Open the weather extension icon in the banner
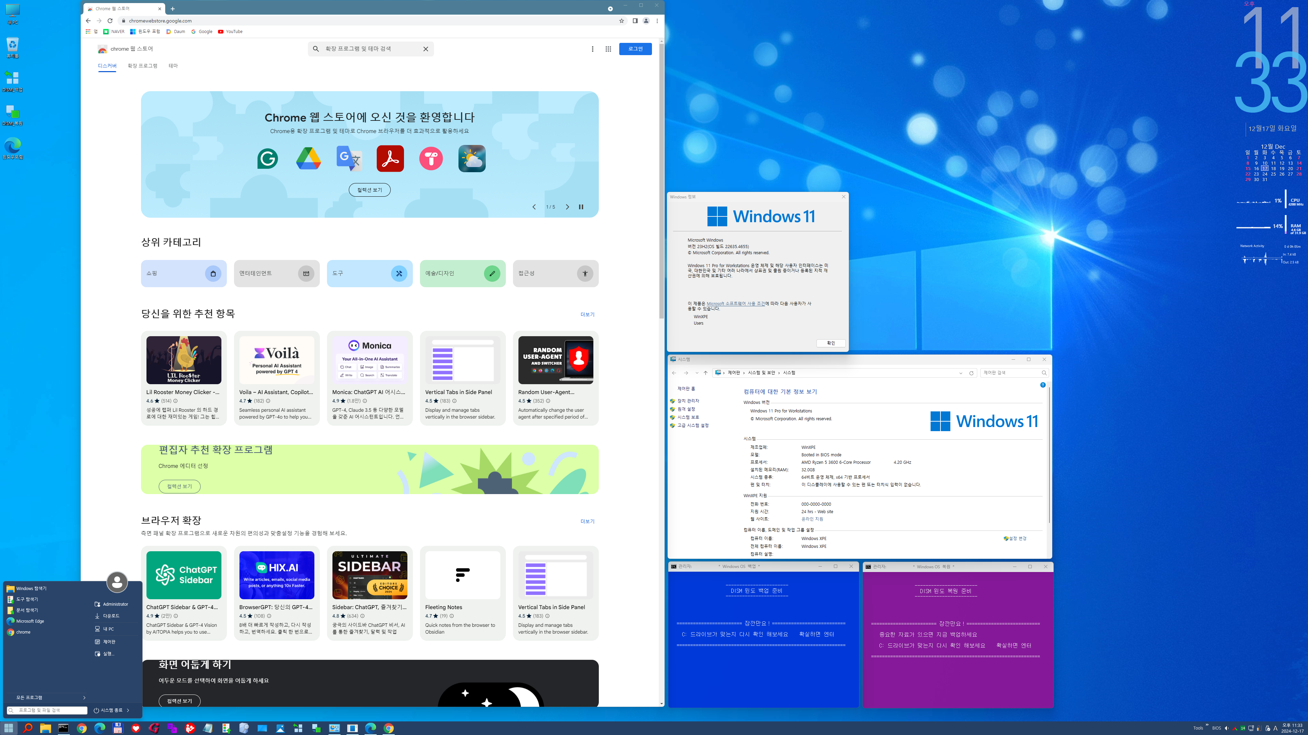The height and width of the screenshot is (735, 1308). click(x=472, y=159)
